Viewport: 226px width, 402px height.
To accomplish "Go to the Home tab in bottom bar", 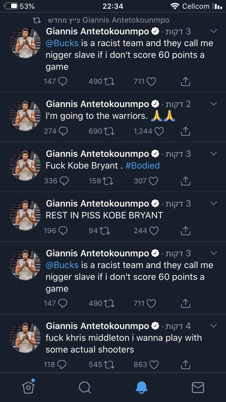I will tap(28, 388).
